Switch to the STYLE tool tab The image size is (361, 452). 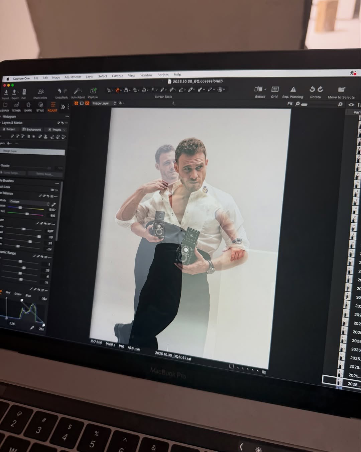(x=40, y=106)
